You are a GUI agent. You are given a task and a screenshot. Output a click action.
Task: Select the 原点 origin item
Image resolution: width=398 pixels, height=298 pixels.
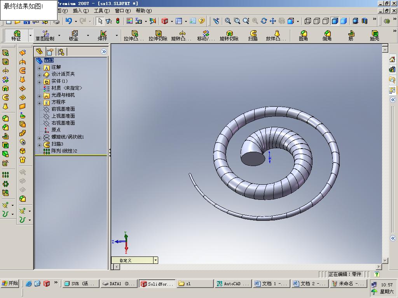point(56,130)
